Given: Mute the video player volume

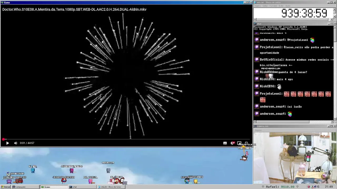Looking at the screenshot, I should pos(16,143).
